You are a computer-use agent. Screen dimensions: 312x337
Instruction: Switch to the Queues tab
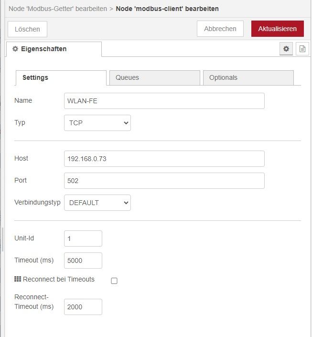tap(154, 78)
